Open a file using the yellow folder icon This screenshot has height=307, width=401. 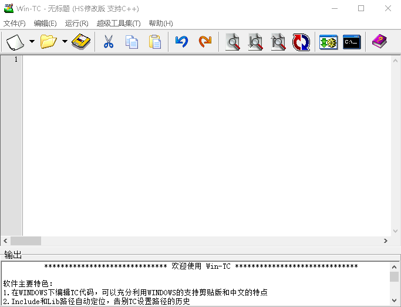click(48, 42)
